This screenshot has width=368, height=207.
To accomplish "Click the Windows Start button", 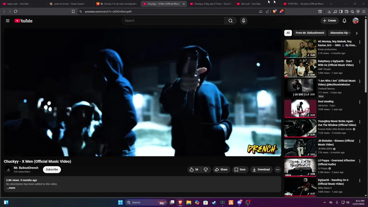I will (120, 202).
